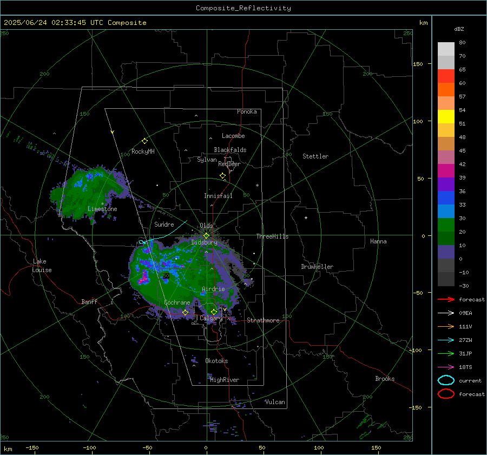
Task: Click the Innisfail city label
Action: [218, 196]
